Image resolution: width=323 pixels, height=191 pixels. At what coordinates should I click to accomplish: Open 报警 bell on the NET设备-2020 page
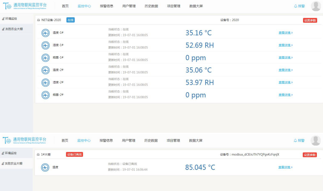coord(299,6)
